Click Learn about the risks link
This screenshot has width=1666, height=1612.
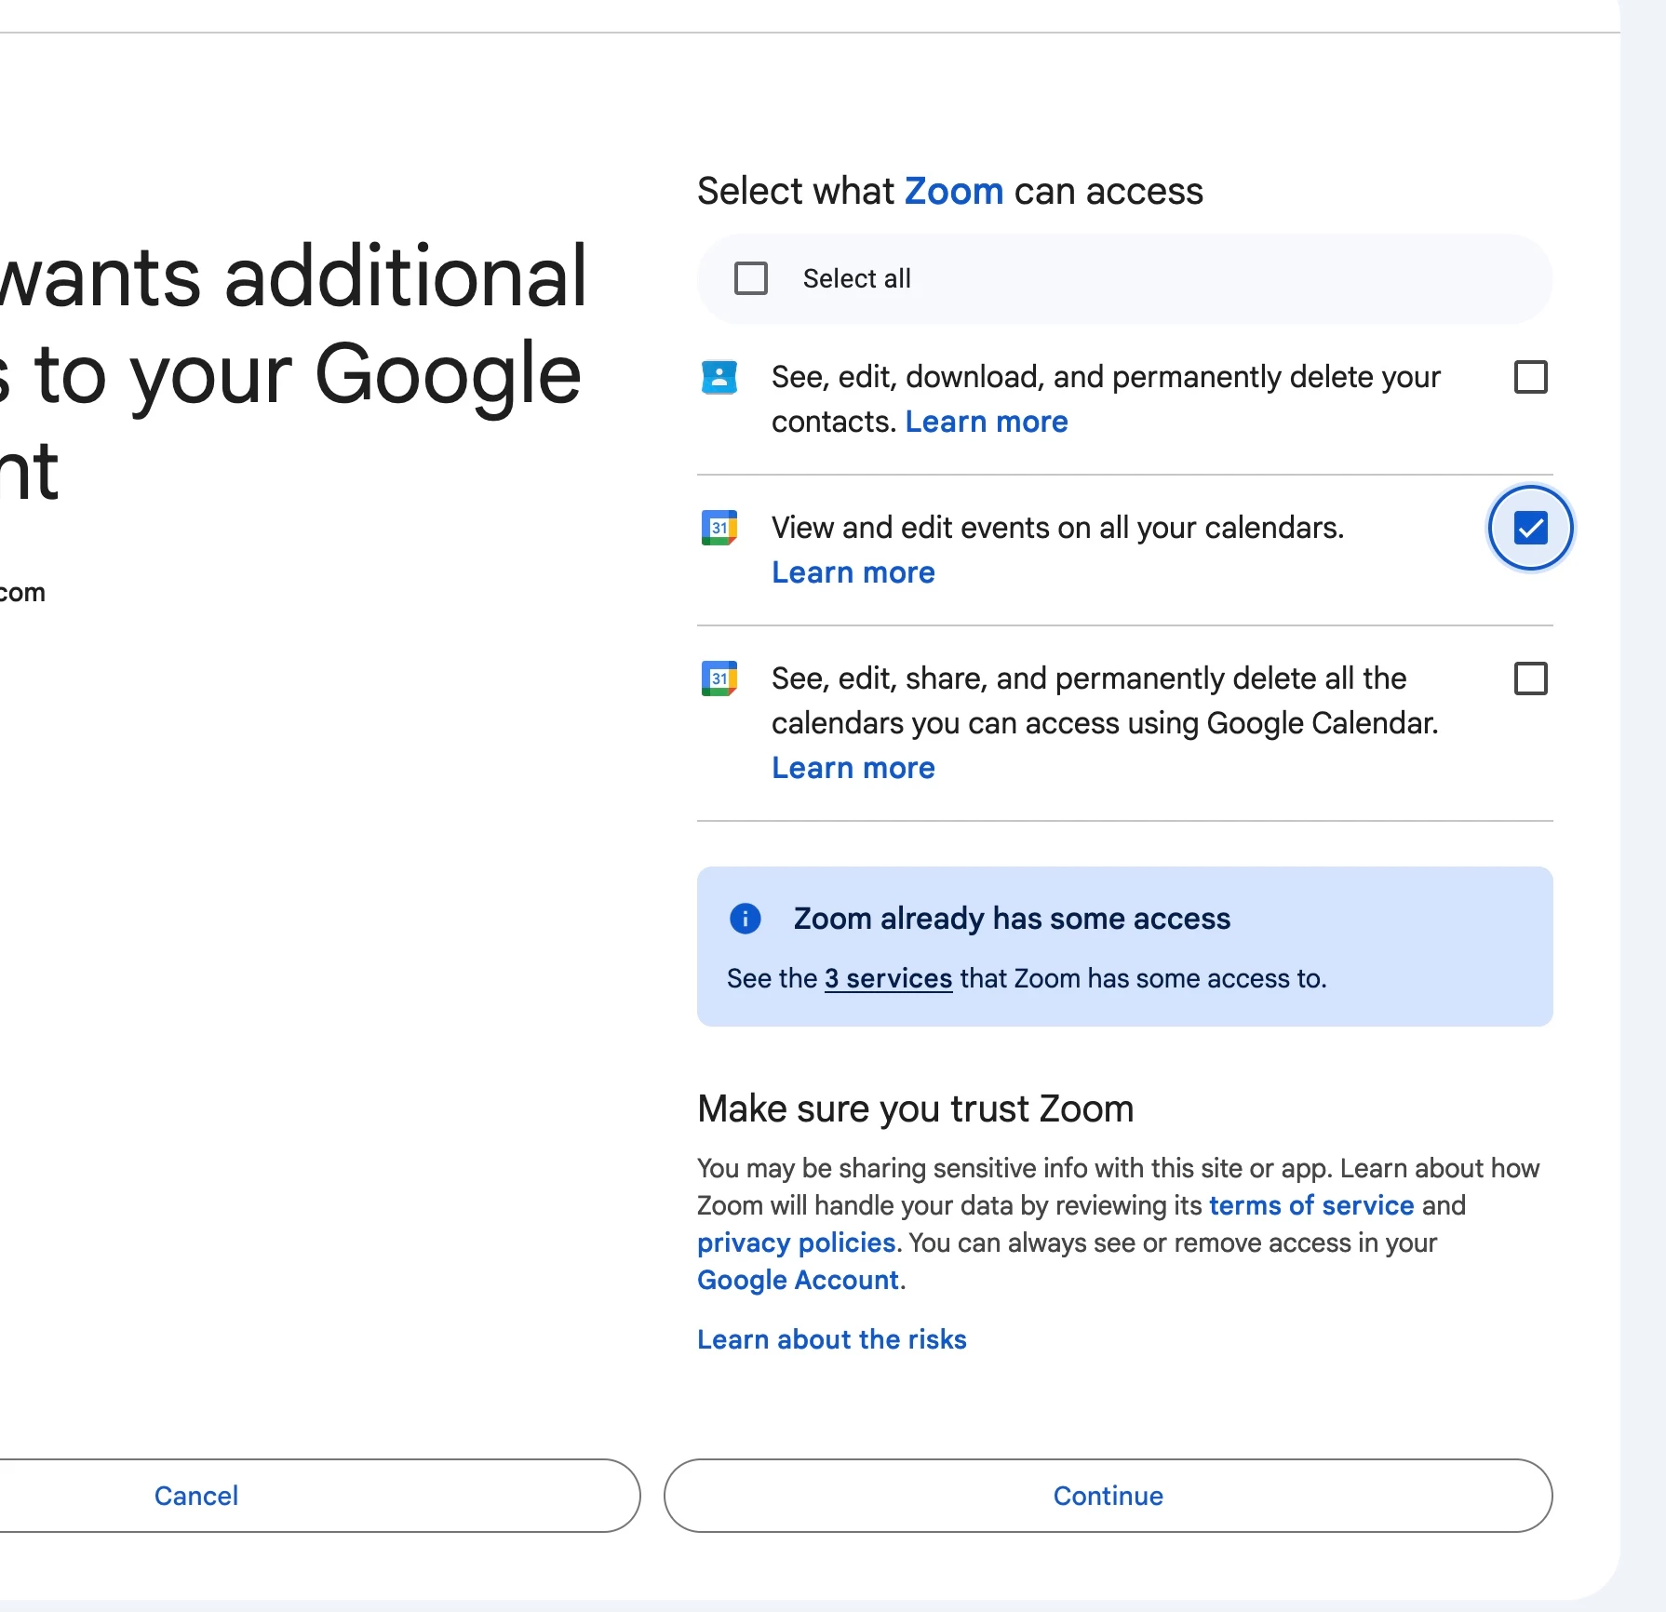[831, 1339]
